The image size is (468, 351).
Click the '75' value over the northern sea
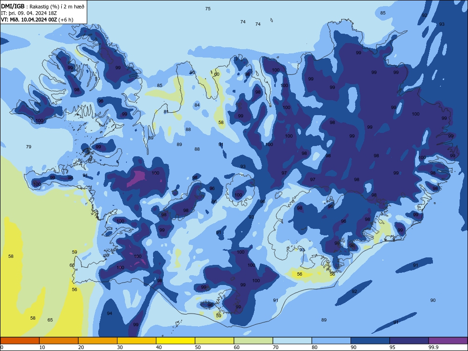(x=208, y=8)
